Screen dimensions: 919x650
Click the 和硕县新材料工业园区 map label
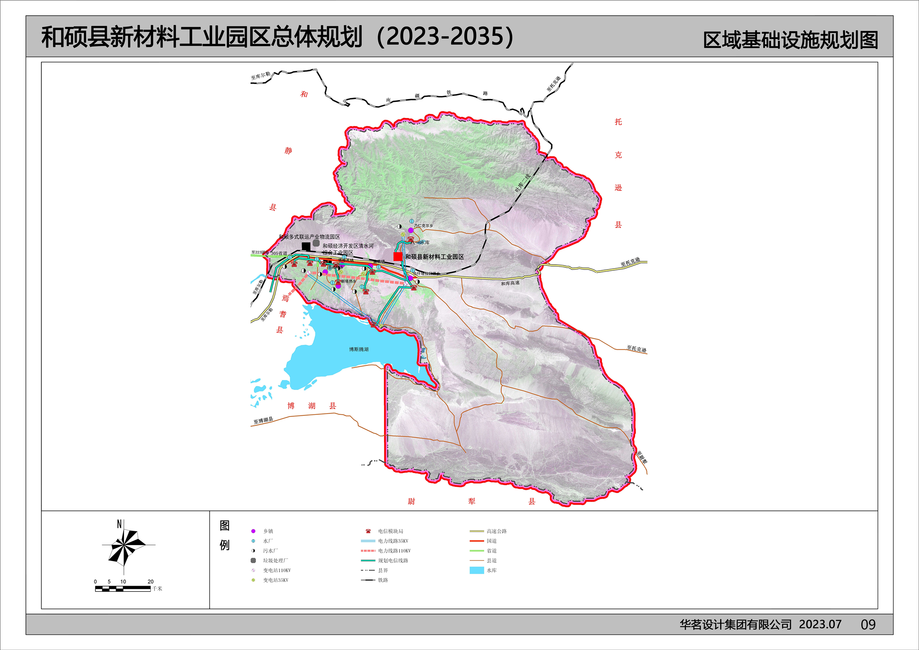click(x=435, y=257)
